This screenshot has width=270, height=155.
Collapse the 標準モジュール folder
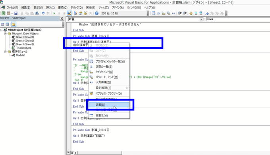click(5, 52)
